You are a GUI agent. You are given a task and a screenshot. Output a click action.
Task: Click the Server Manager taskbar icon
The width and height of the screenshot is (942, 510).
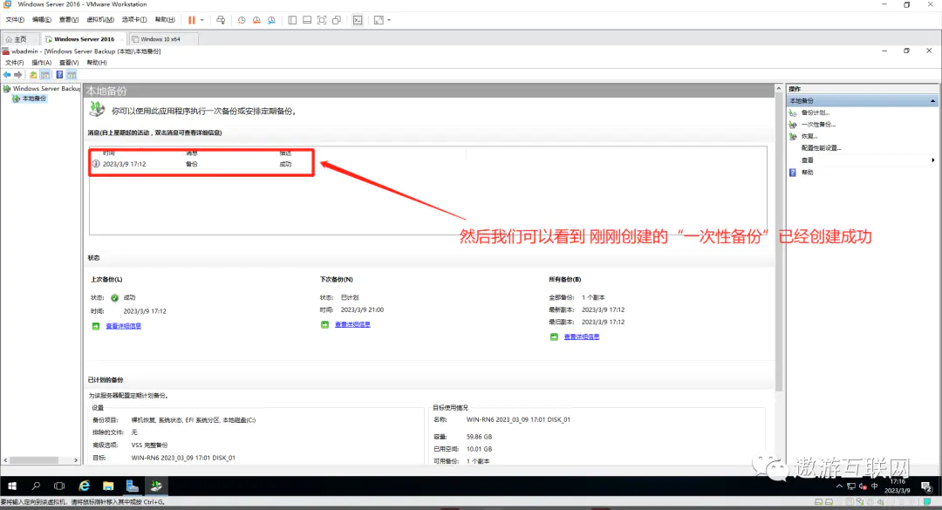[x=133, y=485]
